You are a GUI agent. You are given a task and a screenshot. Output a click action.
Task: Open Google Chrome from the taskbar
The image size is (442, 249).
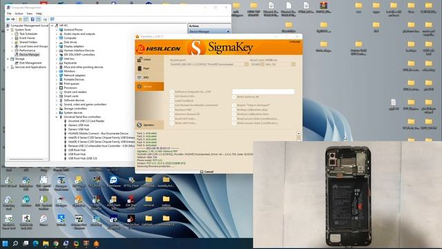coord(56,243)
